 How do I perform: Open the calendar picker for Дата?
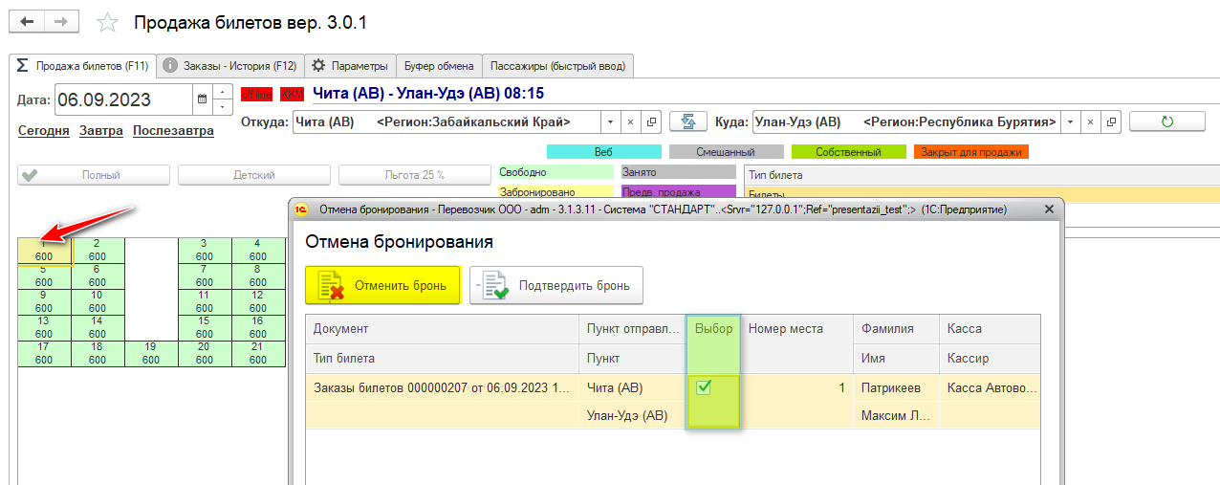pos(202,99)
